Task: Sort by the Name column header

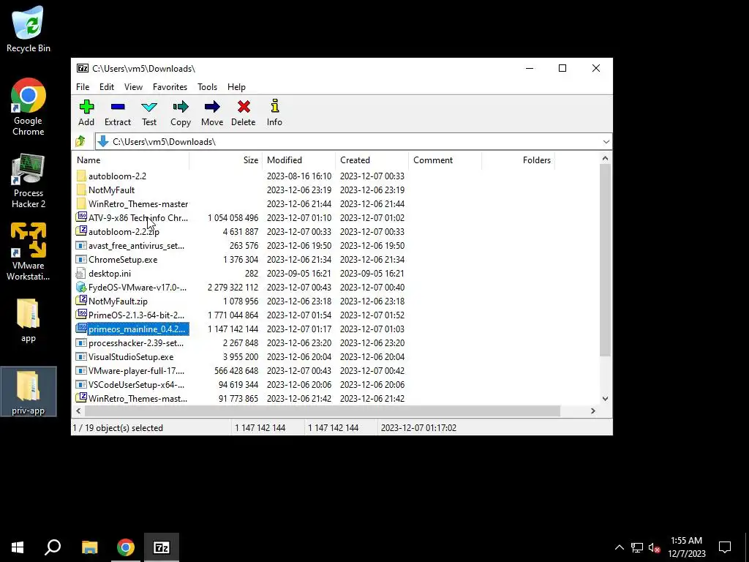Action: (131, 160)
